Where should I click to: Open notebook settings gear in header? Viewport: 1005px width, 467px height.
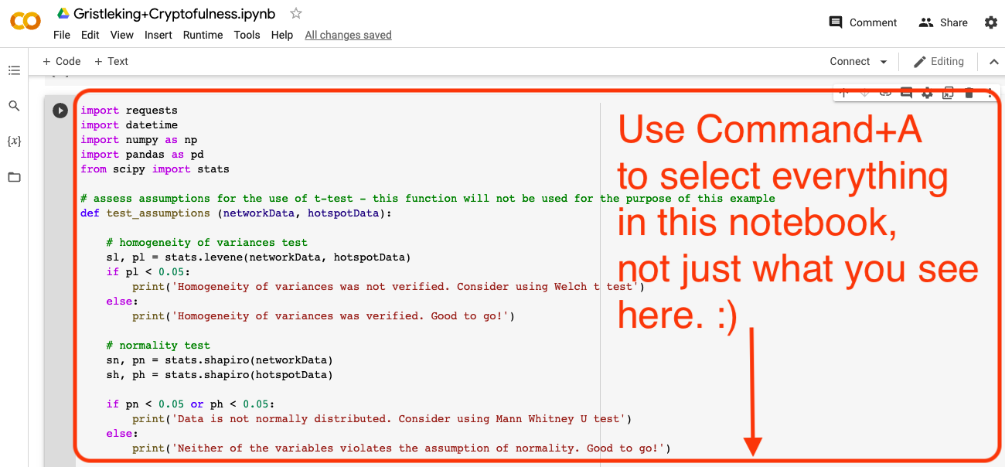point(990,22)
